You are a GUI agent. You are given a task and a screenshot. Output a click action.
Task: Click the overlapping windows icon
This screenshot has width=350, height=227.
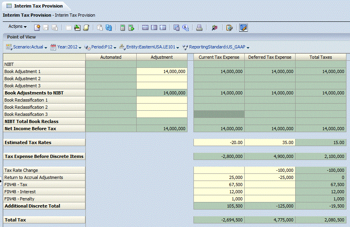(x=176, y=28)
